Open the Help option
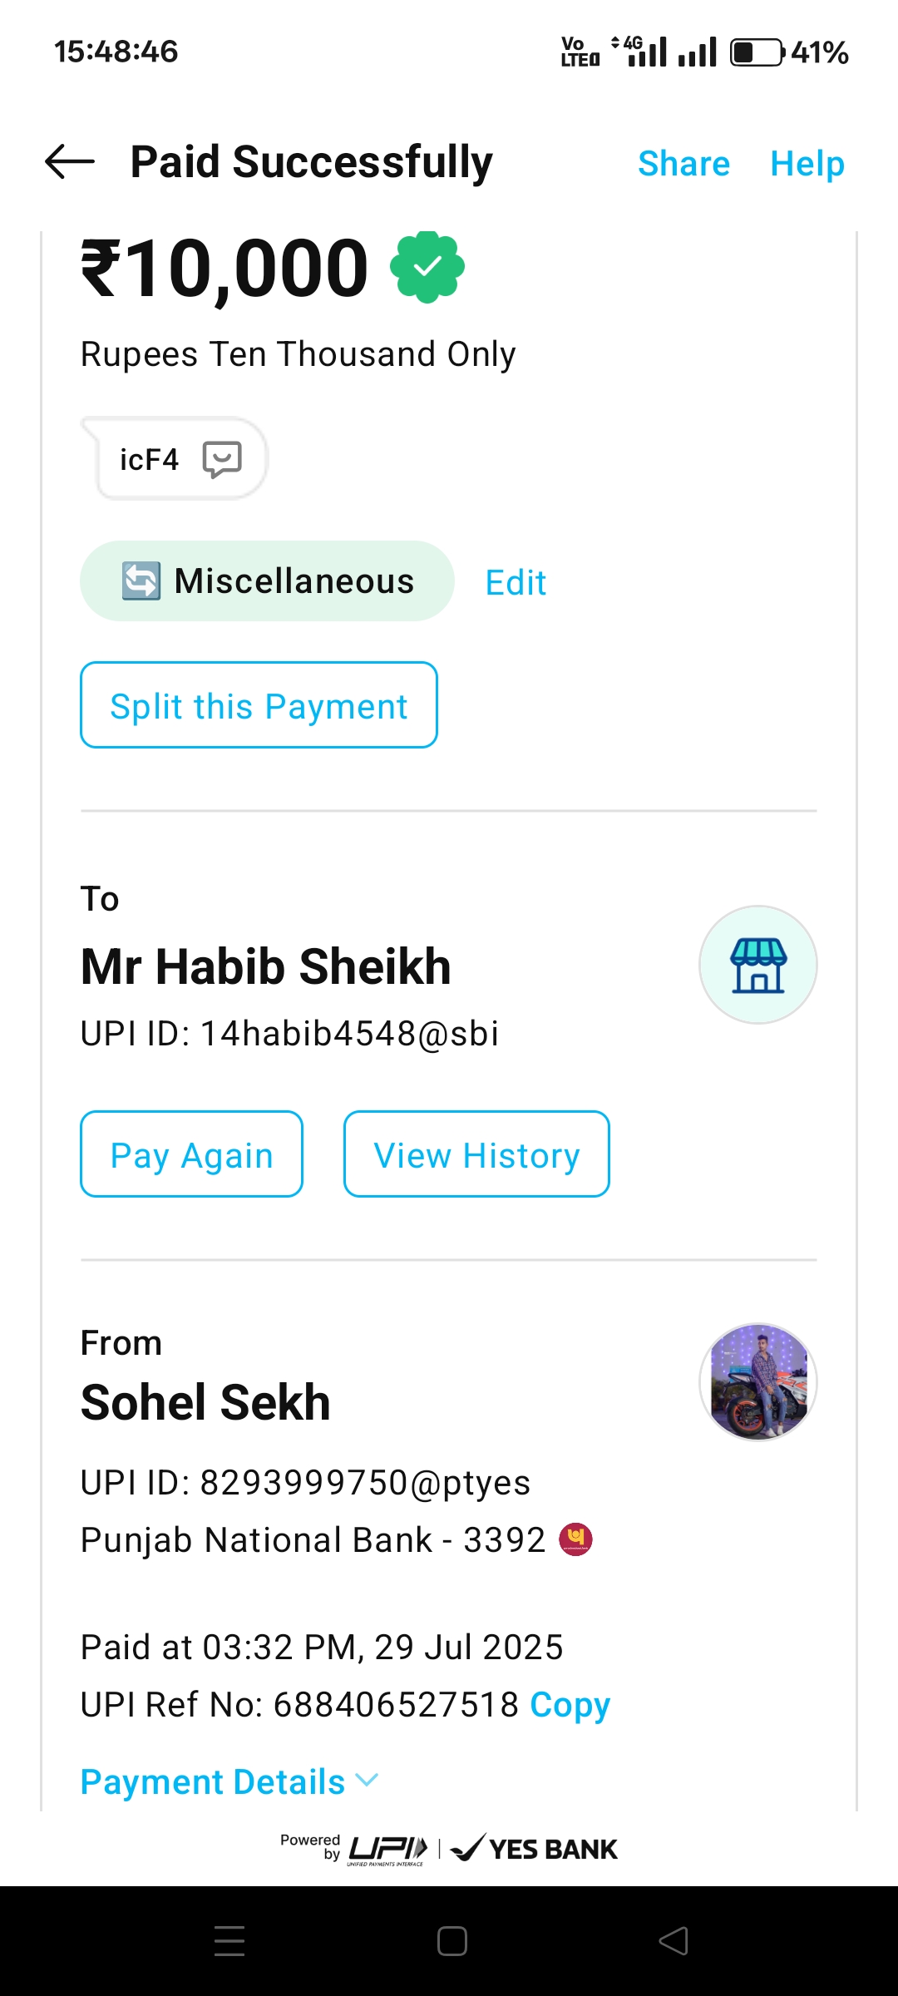 (807, 163)
